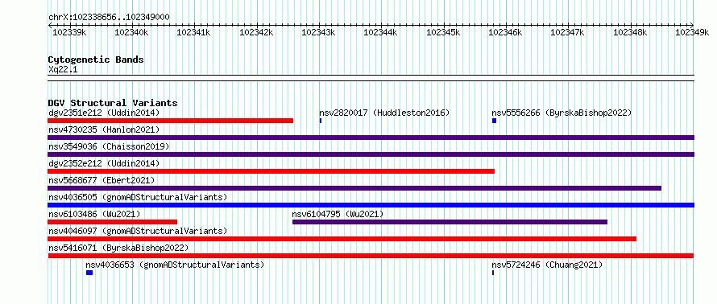Select the red nsv5416071 variant bar
Screen dimensions: 717x304
[371, 256]
